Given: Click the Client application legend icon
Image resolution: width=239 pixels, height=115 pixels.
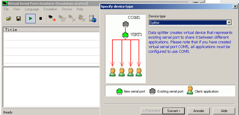Looking at the screenshot, I should [190, 90].
